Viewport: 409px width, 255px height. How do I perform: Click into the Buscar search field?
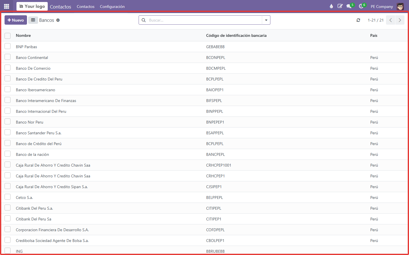tap(204, 20)
